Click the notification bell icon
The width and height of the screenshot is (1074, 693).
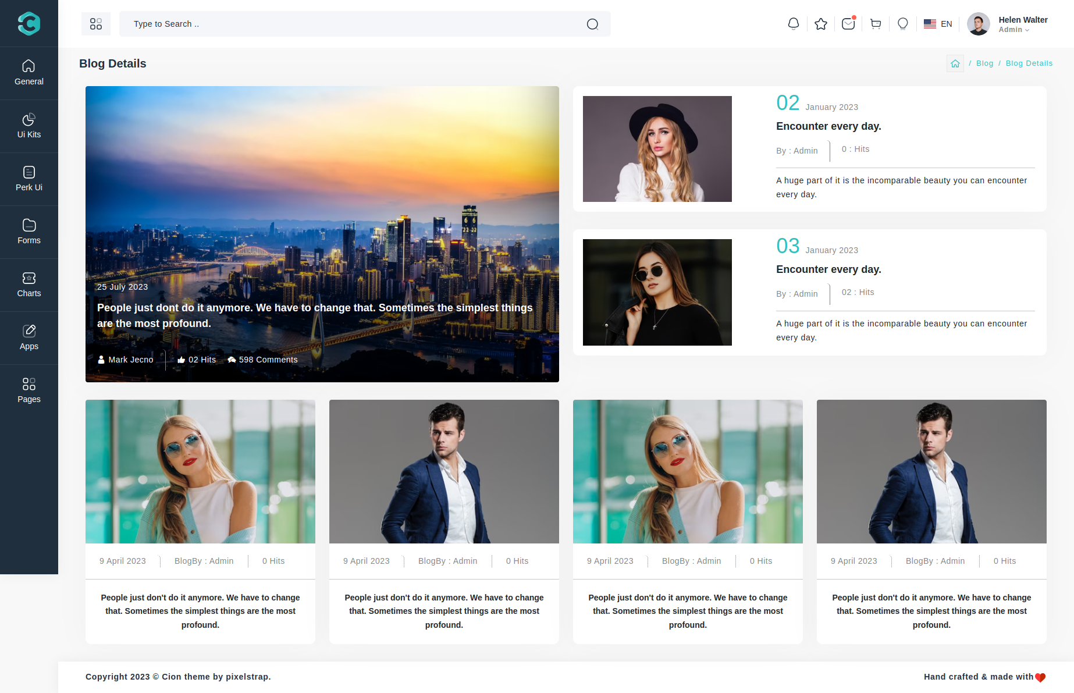793,24
